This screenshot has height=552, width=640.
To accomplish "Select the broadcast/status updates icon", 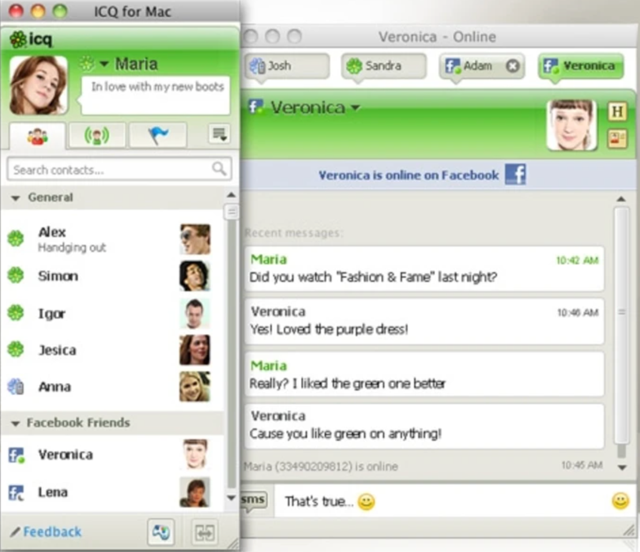I will [97, 135].
